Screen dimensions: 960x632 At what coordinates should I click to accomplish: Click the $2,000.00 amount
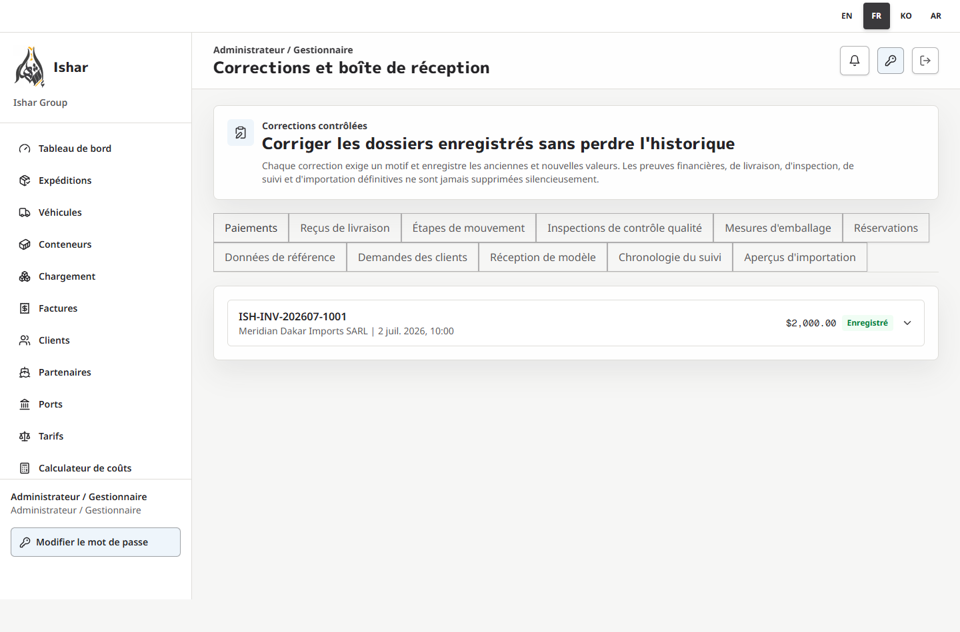coord(811,323)
